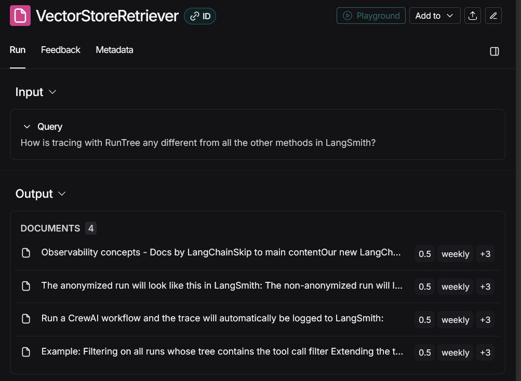Click the file icon beside Example: Filtering
This screenshot has width=521, height=381.
[x=26, y=352]
